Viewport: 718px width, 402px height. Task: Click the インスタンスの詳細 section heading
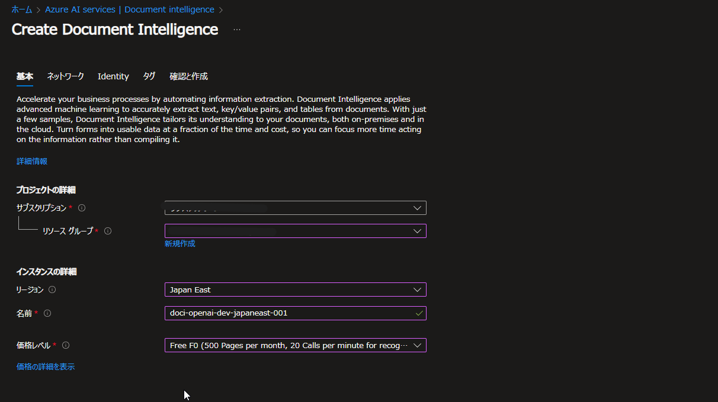tap(47, 272)
